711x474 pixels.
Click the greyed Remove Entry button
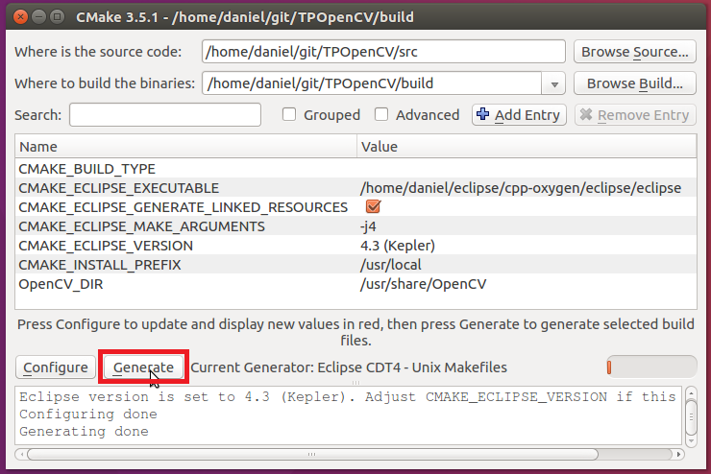click(x=635, y=115)
